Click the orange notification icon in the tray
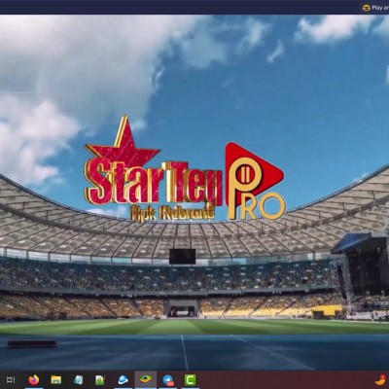The width and height of the screenshot is (389, 389). (x=380, y=379)
